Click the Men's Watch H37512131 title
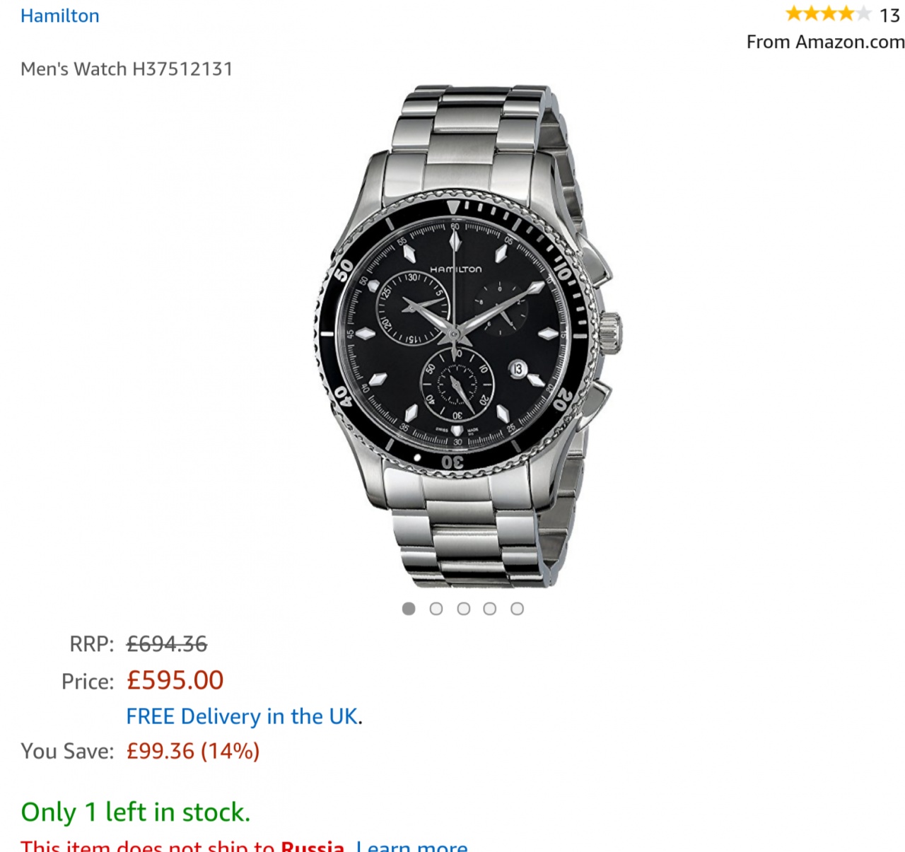This screenshot has height=852, width=905. tap(127, 69)
